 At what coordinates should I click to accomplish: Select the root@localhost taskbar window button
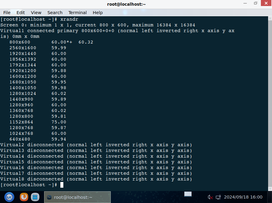[77, 197]
